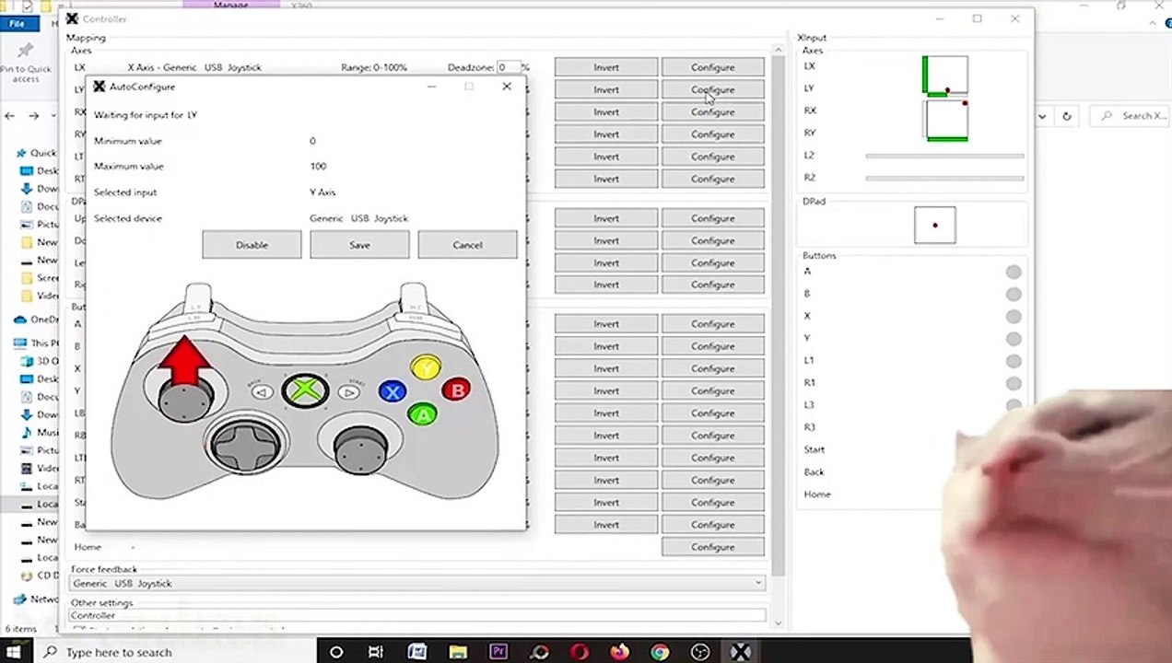Click Configure for the Home row
Screen dimensions: 1172x663
click(713, 547)
